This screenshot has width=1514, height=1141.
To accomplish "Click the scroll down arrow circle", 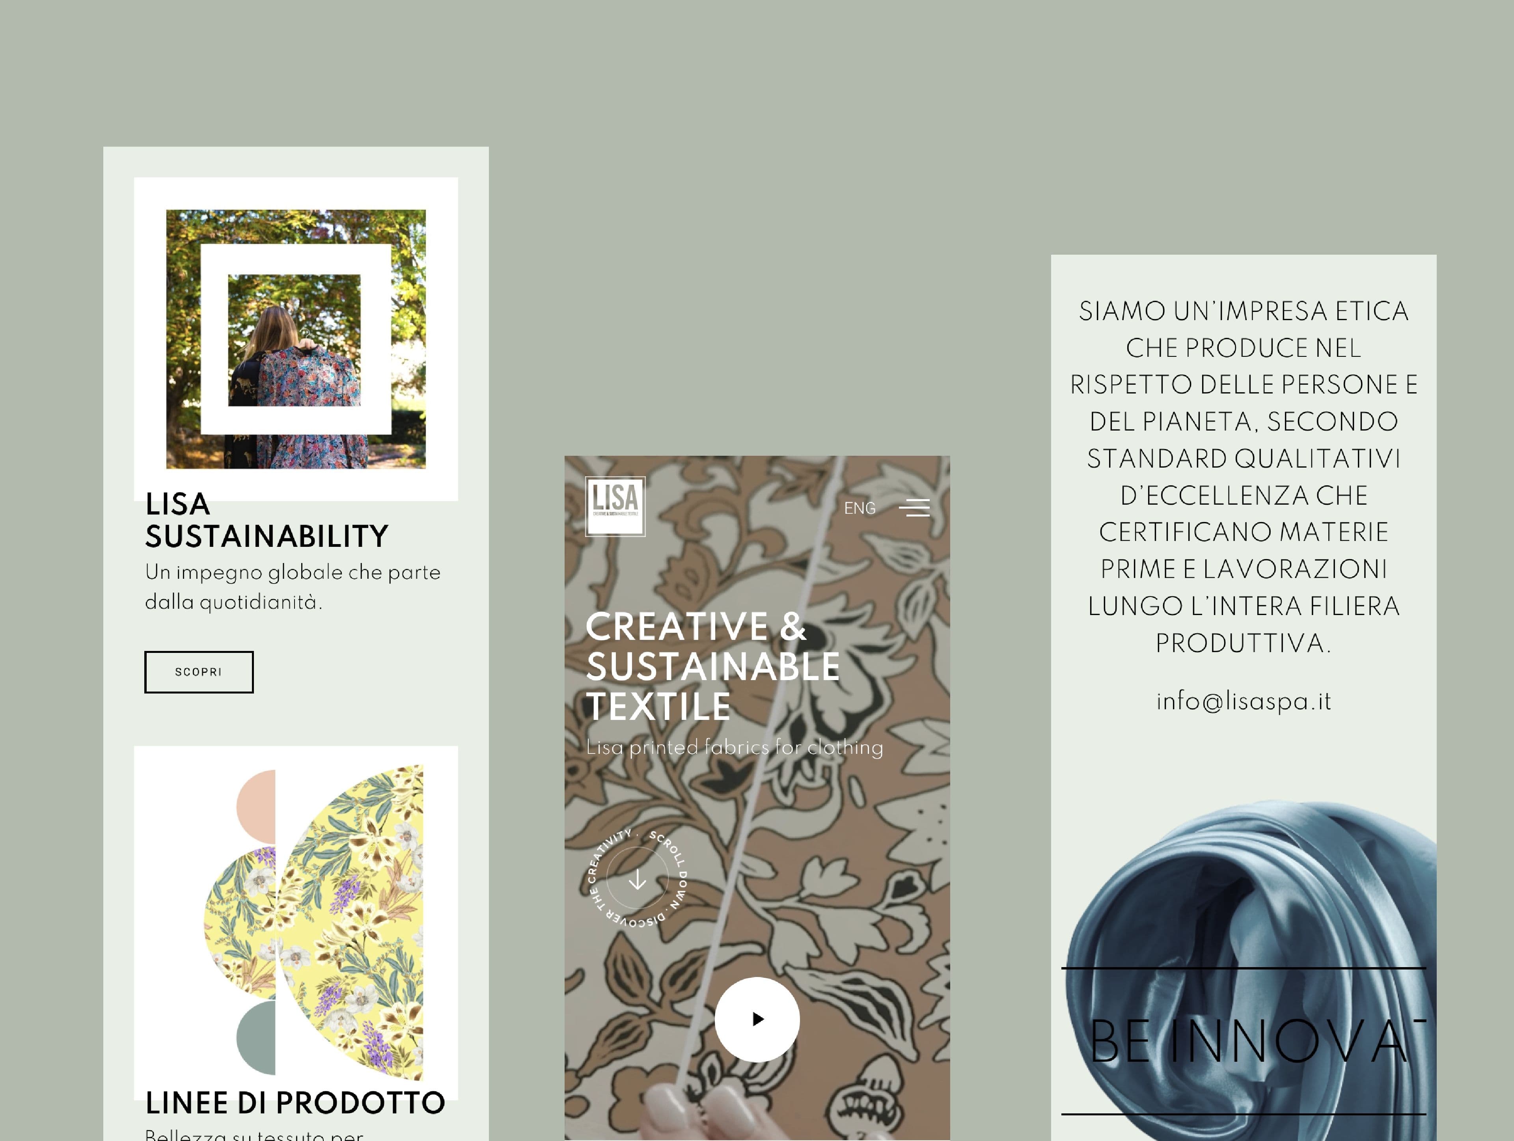I will [637, 879].
